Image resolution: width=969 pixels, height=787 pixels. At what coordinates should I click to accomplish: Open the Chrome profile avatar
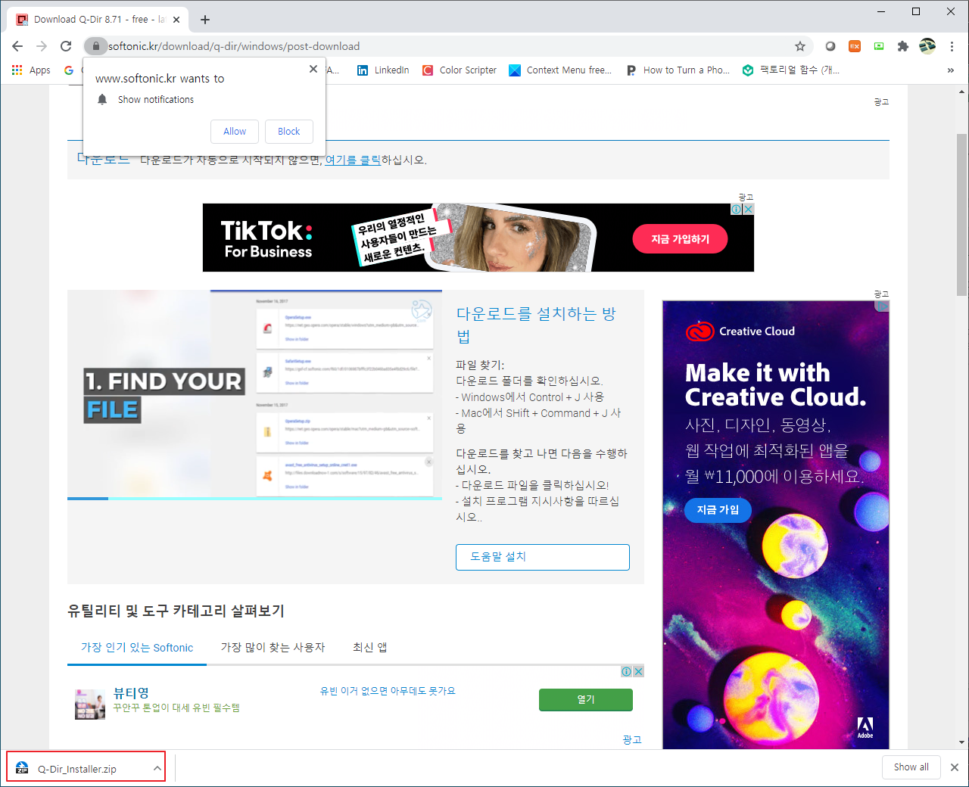[x=927, y=46]
